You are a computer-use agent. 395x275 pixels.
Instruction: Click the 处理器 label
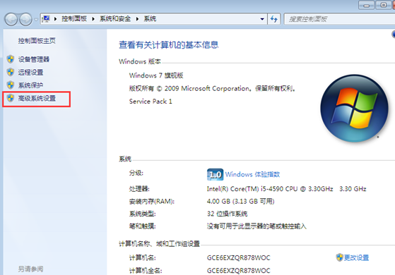tap(139, 189)
